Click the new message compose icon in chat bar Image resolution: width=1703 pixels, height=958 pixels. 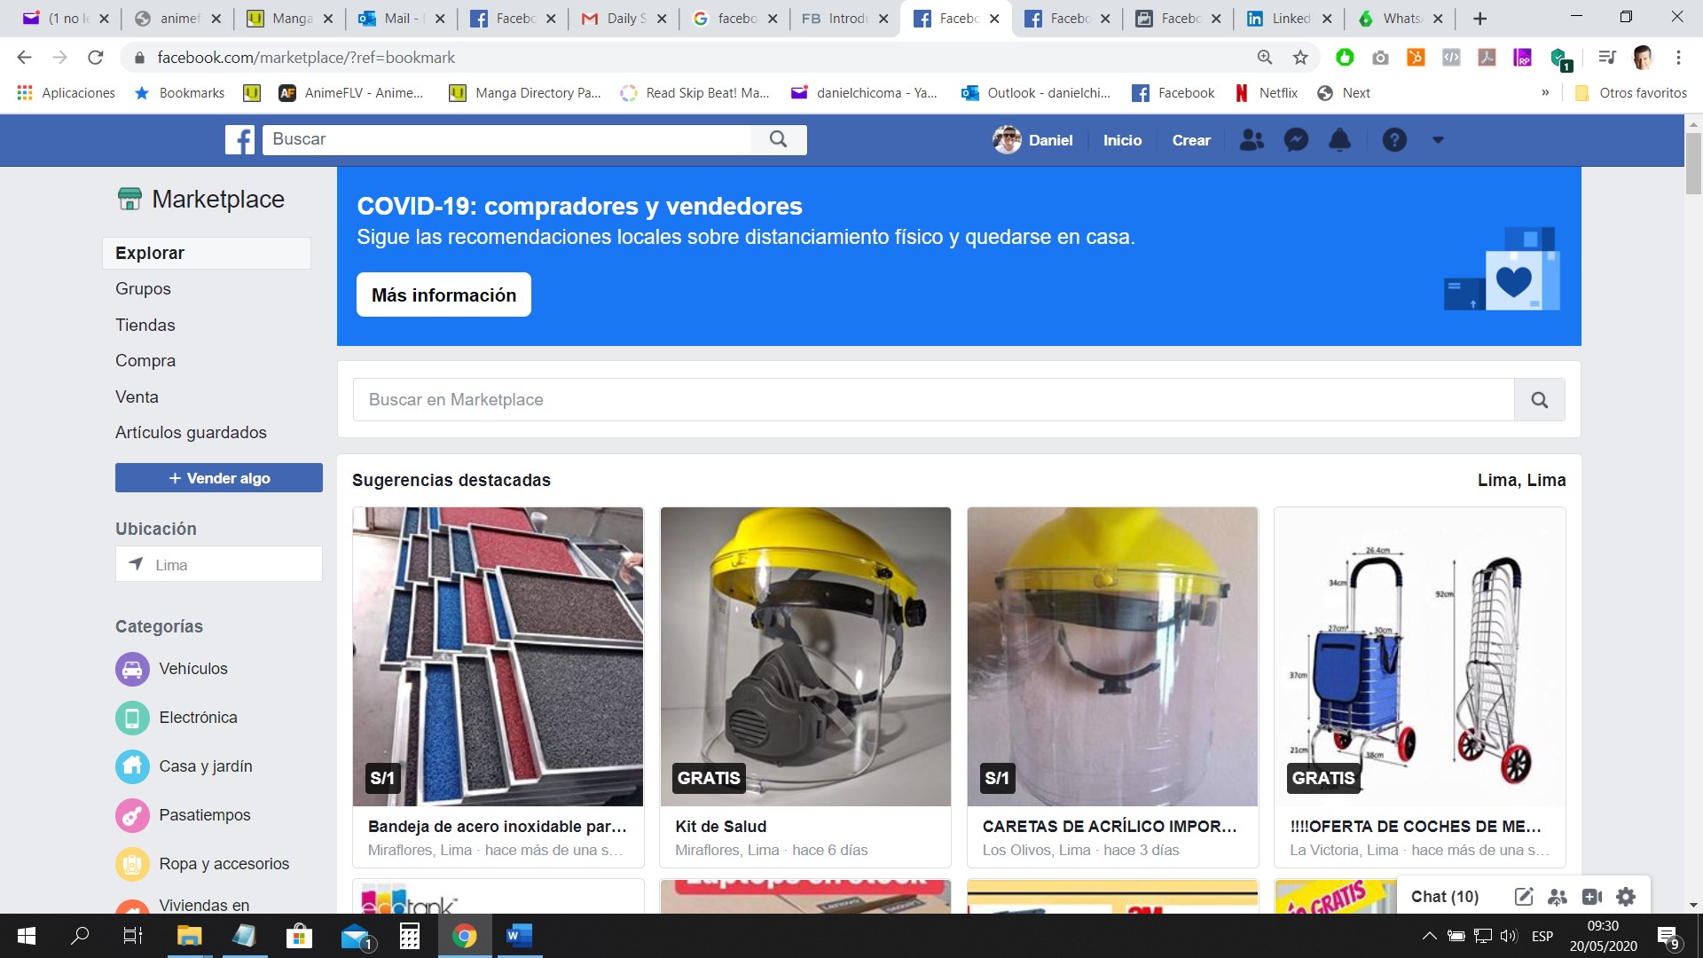1523,897
